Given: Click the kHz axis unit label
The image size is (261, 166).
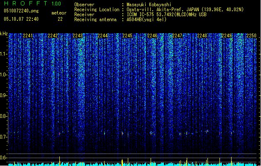Looking at the screenshot, I should (x=4, y=34).
